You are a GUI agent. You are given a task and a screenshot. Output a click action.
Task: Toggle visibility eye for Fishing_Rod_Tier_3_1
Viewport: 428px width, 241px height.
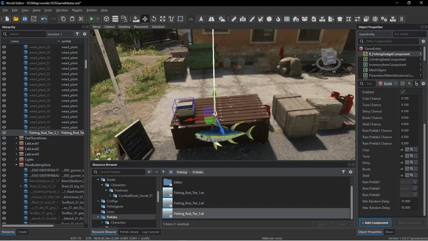[4, 132]
